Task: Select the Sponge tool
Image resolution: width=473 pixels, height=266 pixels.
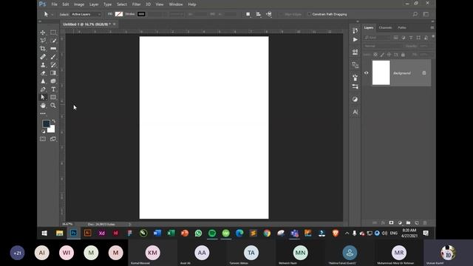Action: click(53, 81)
